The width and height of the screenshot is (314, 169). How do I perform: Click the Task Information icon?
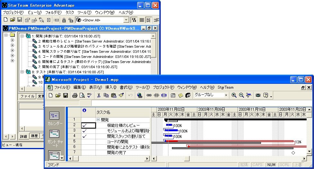[173, 95]
